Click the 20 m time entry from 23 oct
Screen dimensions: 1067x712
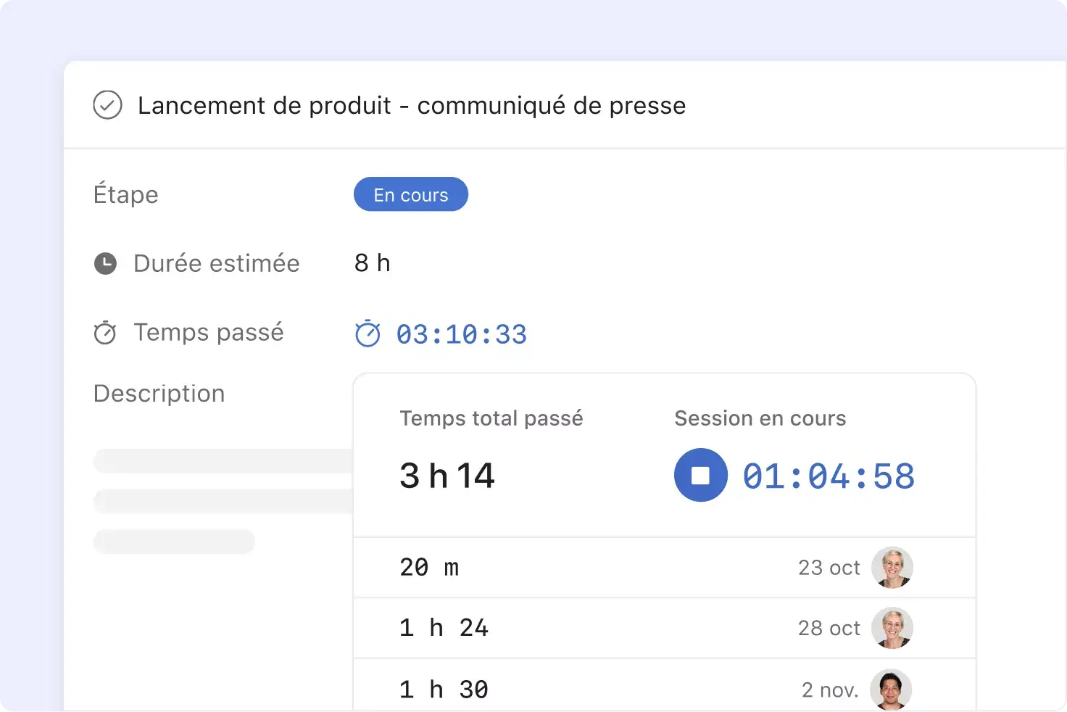click(429, 568)
